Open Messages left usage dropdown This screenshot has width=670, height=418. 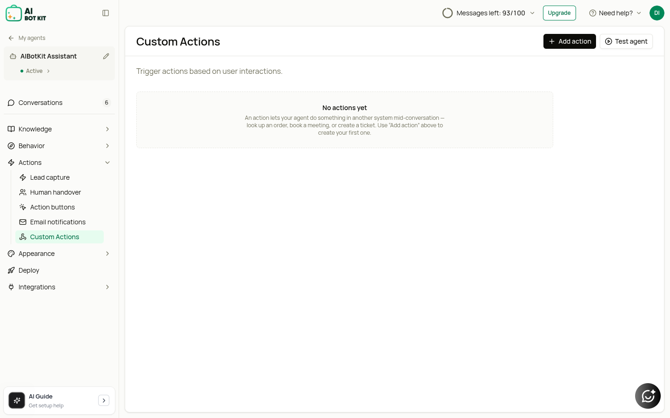coord(489,13)
